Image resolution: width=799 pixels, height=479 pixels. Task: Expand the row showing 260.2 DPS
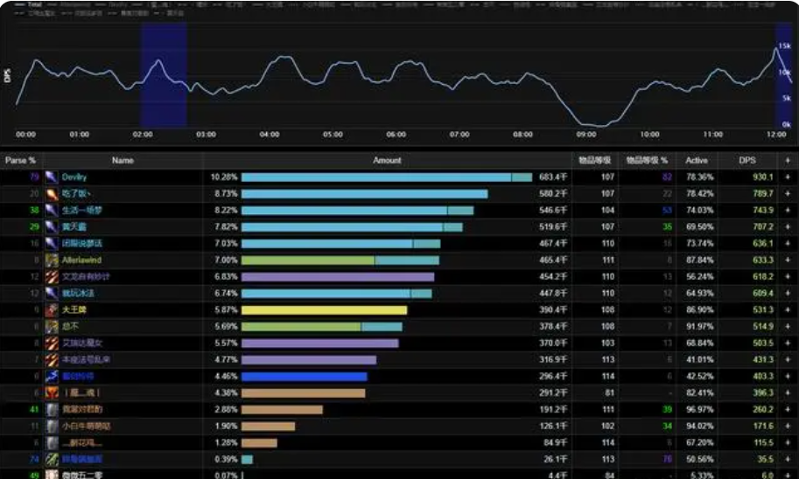tap(788, 410)
